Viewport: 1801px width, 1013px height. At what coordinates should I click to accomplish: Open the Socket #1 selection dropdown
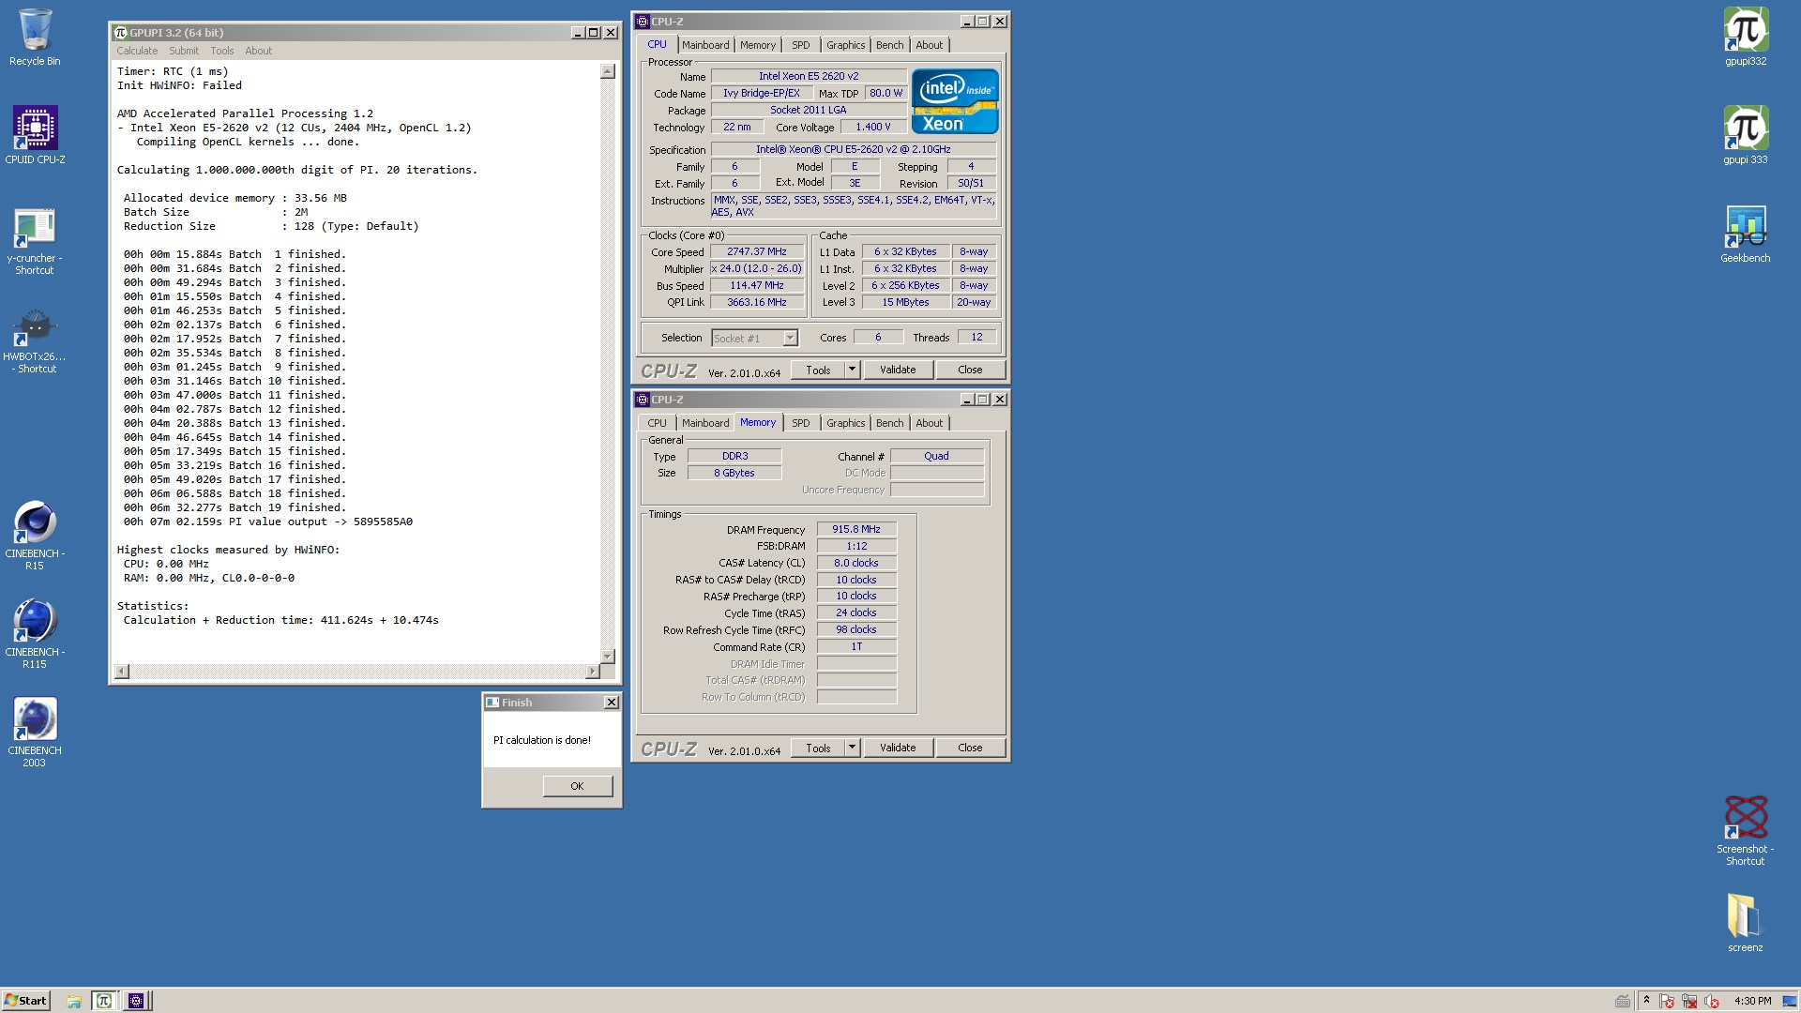(790, 339)
